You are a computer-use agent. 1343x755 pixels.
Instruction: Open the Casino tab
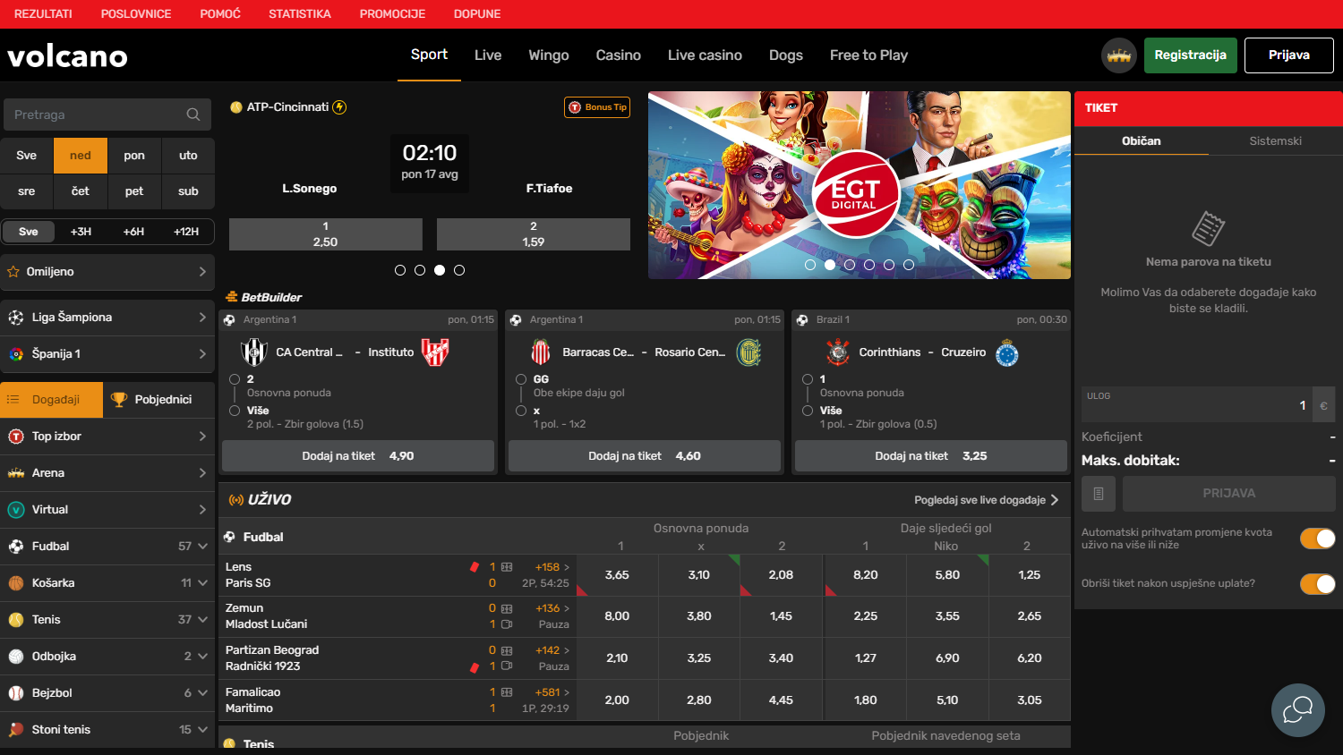[619, 55]
